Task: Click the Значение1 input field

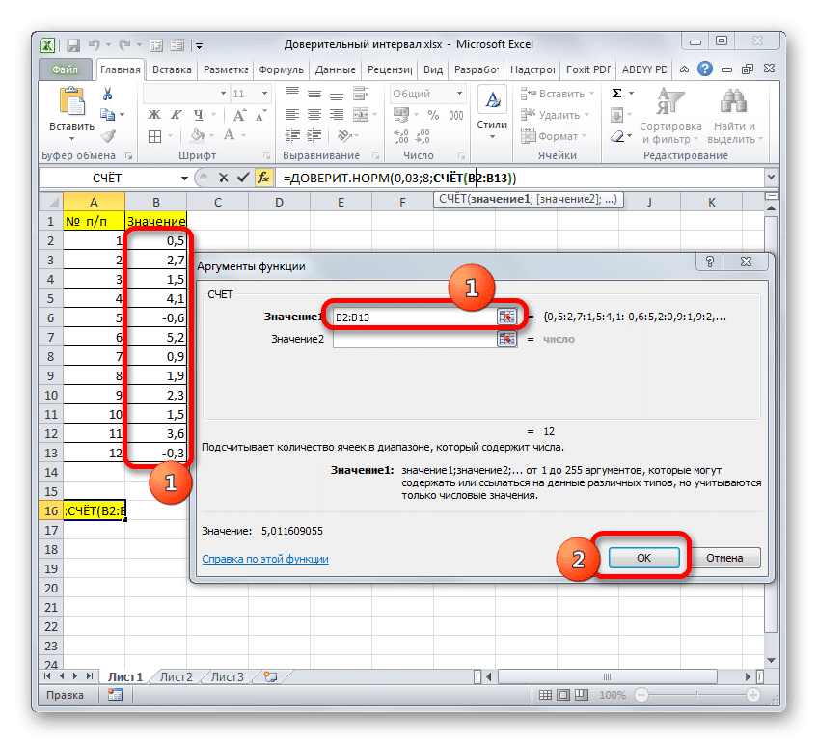Action: 415,317
